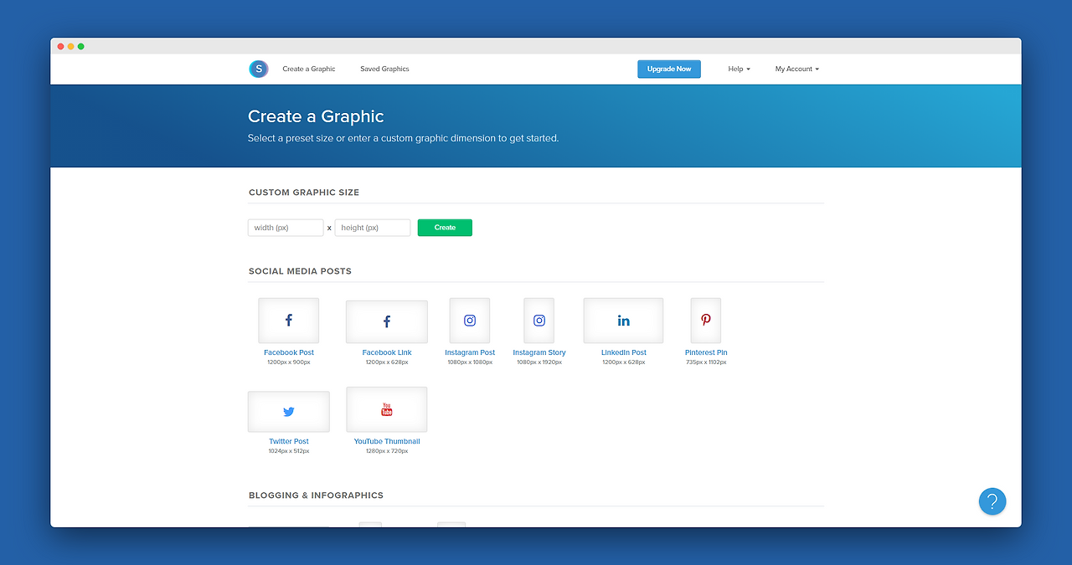Select the YouTube Thumbnail preset thumbnail
Screen dimensions: 1072x565
tap(386, 409)
